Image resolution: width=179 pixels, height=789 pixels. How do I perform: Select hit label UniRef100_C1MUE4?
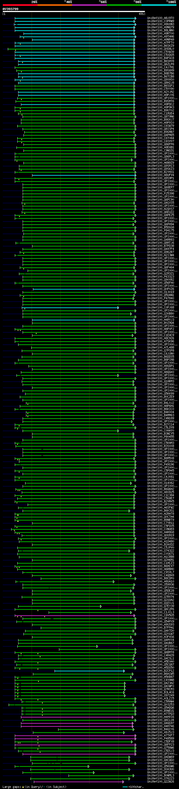point(161,113)
